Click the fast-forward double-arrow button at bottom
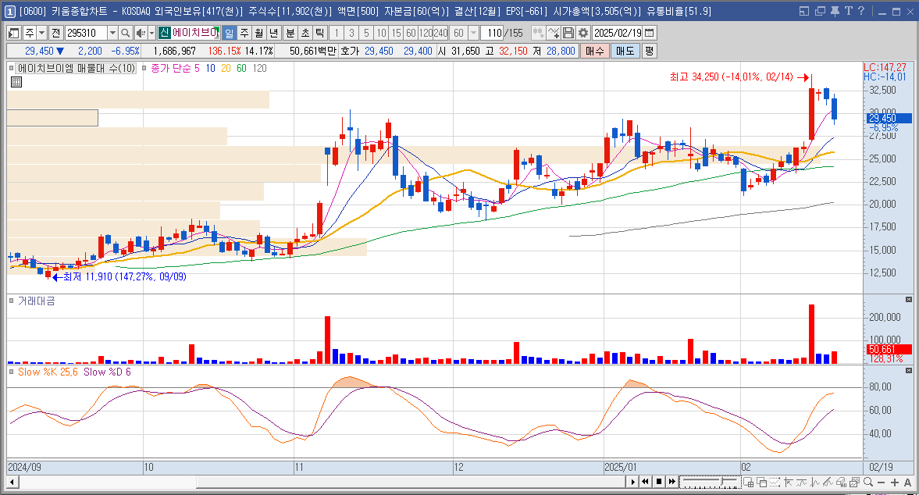Viewport: 919px width, 495px height. [x=672, y=482]
